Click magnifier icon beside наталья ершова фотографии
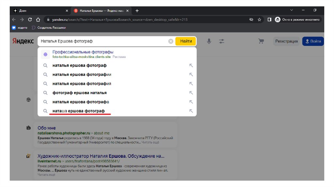 click(45, 75)
